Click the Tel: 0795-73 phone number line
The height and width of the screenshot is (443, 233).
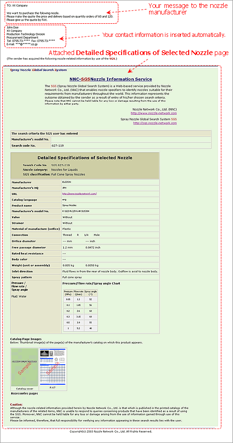point(31,41)
